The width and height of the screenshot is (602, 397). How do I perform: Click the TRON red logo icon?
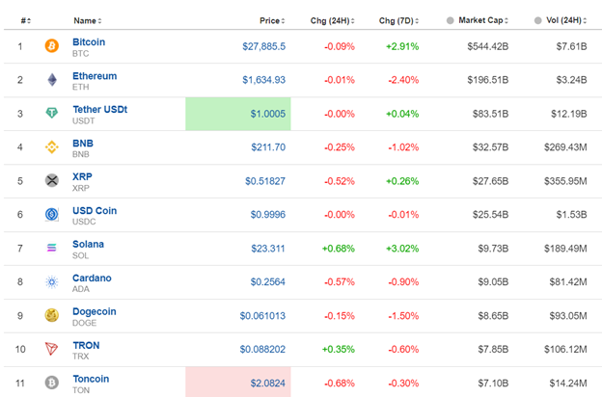(52, 349)
